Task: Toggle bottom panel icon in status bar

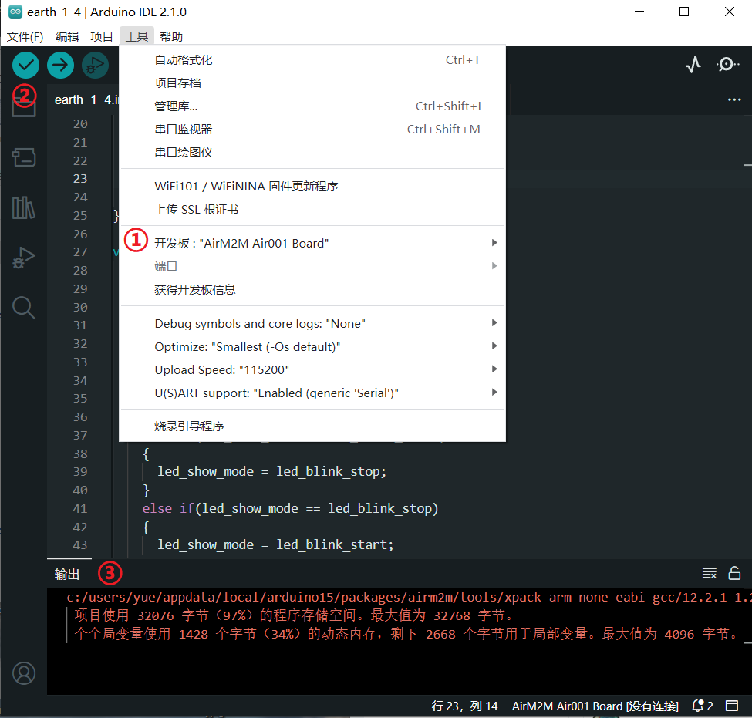Action: (732, 706)
